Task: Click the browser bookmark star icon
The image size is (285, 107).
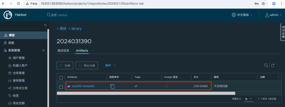Action: pyautogui.click(x=263, y=4)
